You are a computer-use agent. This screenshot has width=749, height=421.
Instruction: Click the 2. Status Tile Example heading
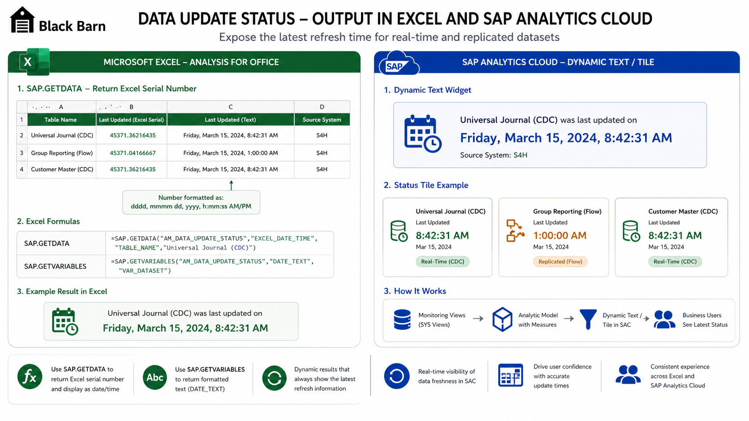[426, 185]
